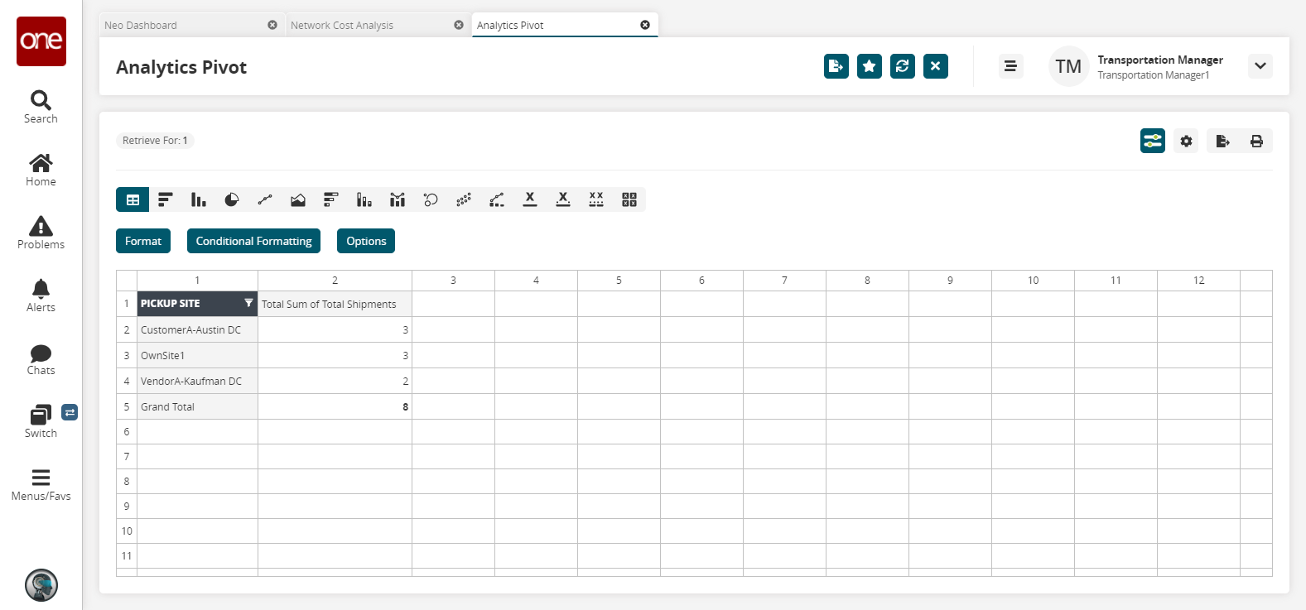Toggle the Switch sidebar option

(x=41, y=421)
